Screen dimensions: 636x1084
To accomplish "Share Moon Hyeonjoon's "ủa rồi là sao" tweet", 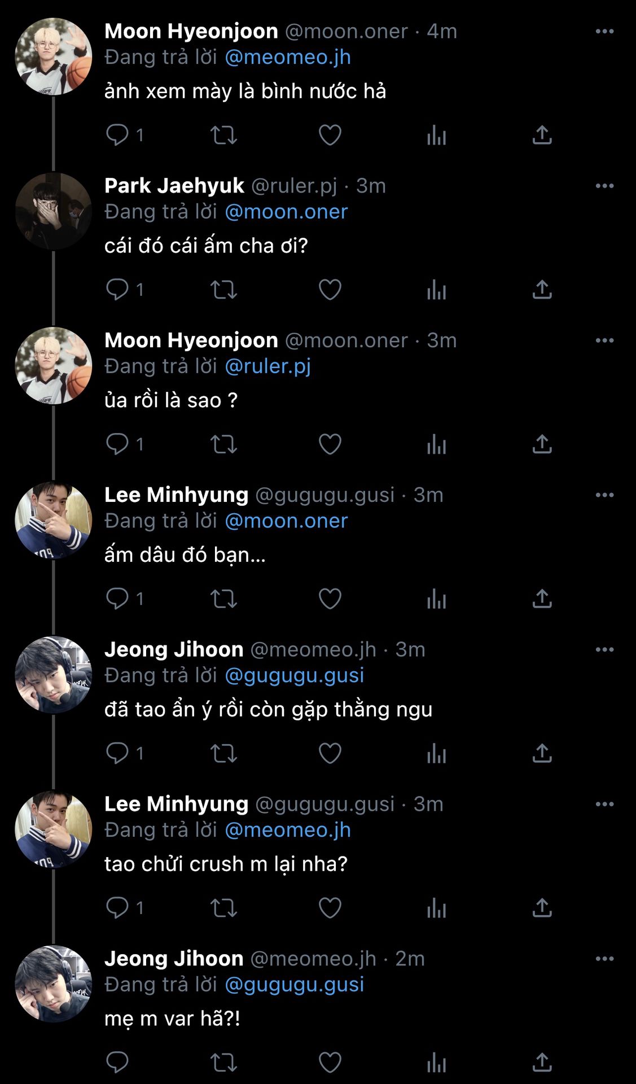I will (x=542, y=444).
